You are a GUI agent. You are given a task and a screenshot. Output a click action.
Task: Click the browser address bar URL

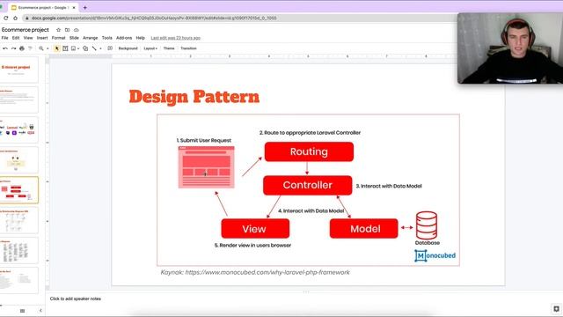154,18
